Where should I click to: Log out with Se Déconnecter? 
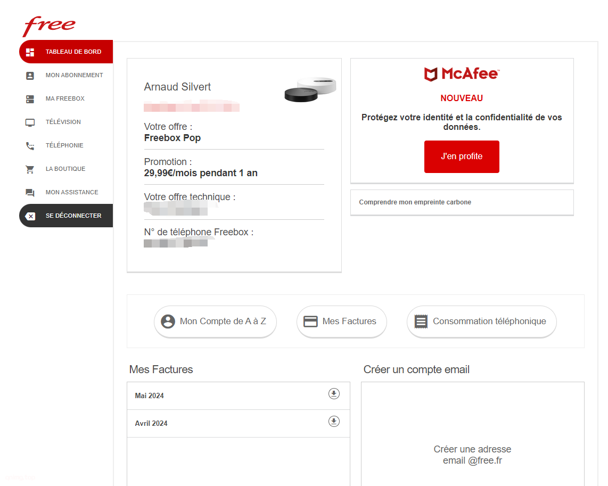click(x=66, y=216)
